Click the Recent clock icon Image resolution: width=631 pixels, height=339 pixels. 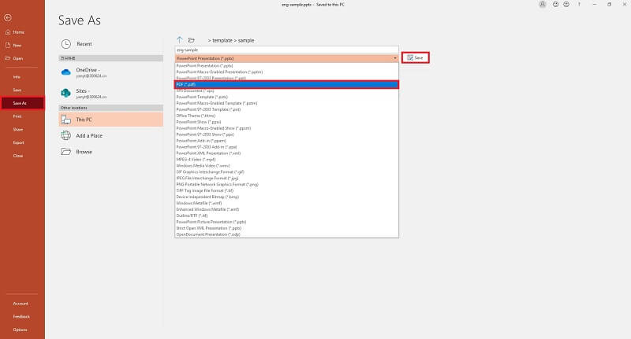coord(66,44)
